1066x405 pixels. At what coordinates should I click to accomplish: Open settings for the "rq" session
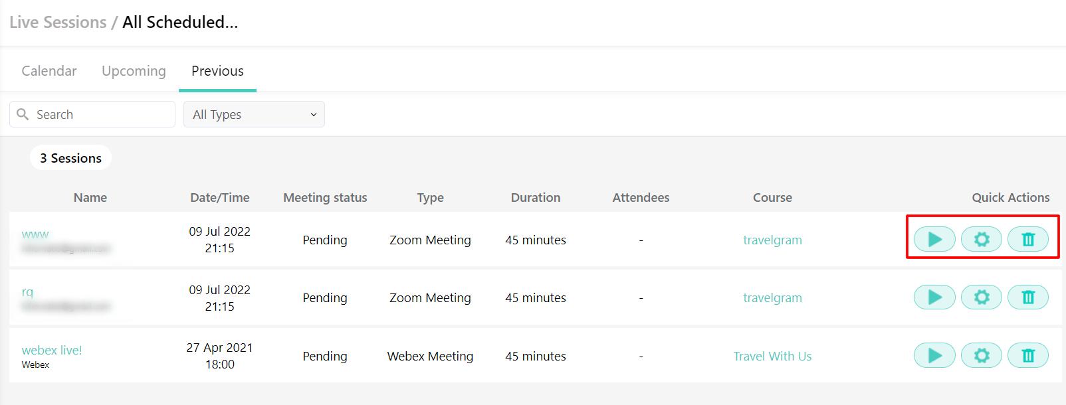click(981, 297)
